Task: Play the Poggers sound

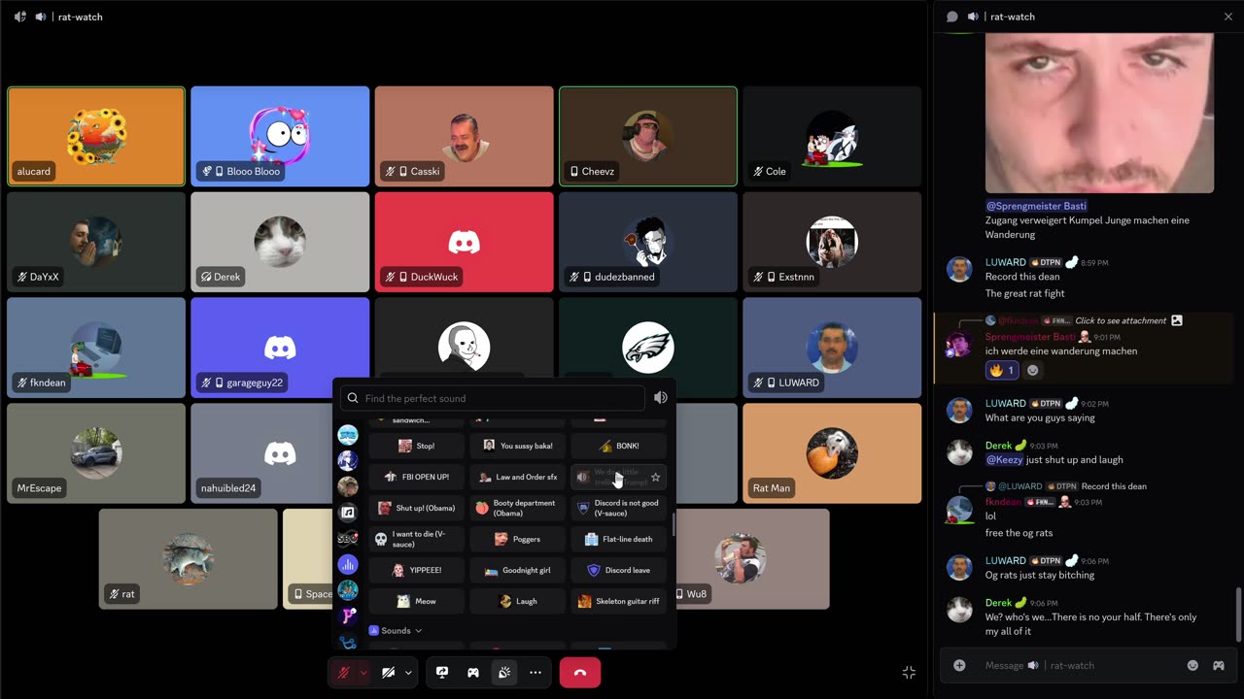Action: (x=516, y=539)
